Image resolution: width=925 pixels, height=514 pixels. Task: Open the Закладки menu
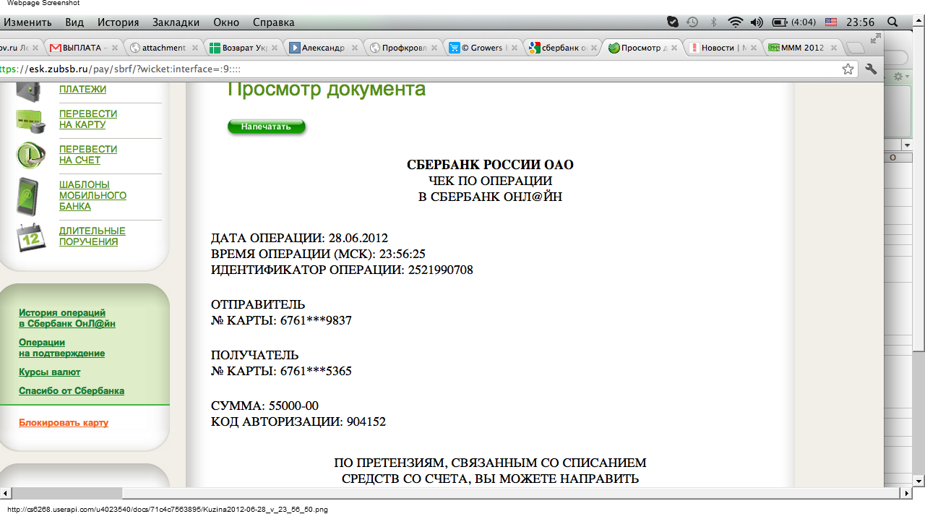[177, 22]
